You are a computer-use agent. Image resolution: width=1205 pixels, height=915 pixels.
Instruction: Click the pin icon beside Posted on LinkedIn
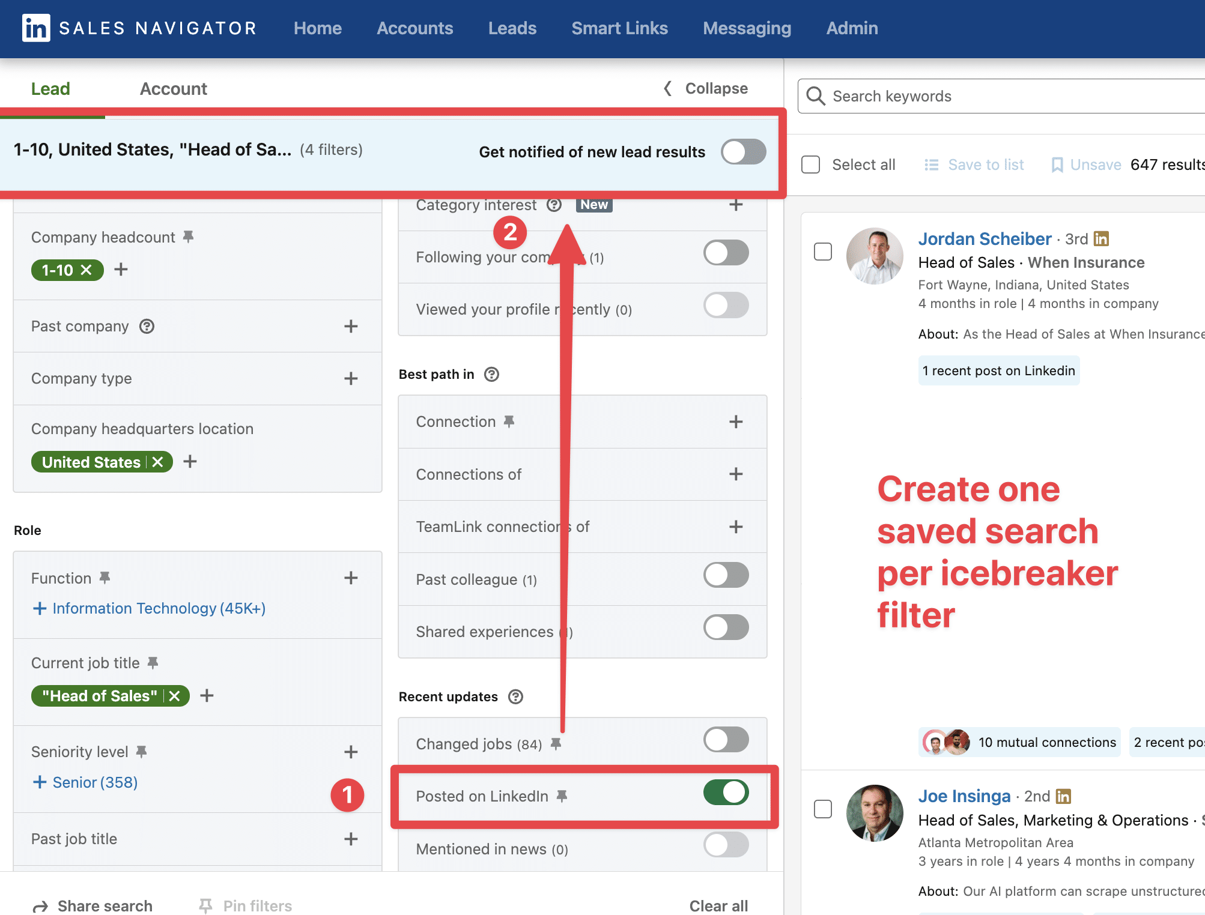[x=562, y=796]
